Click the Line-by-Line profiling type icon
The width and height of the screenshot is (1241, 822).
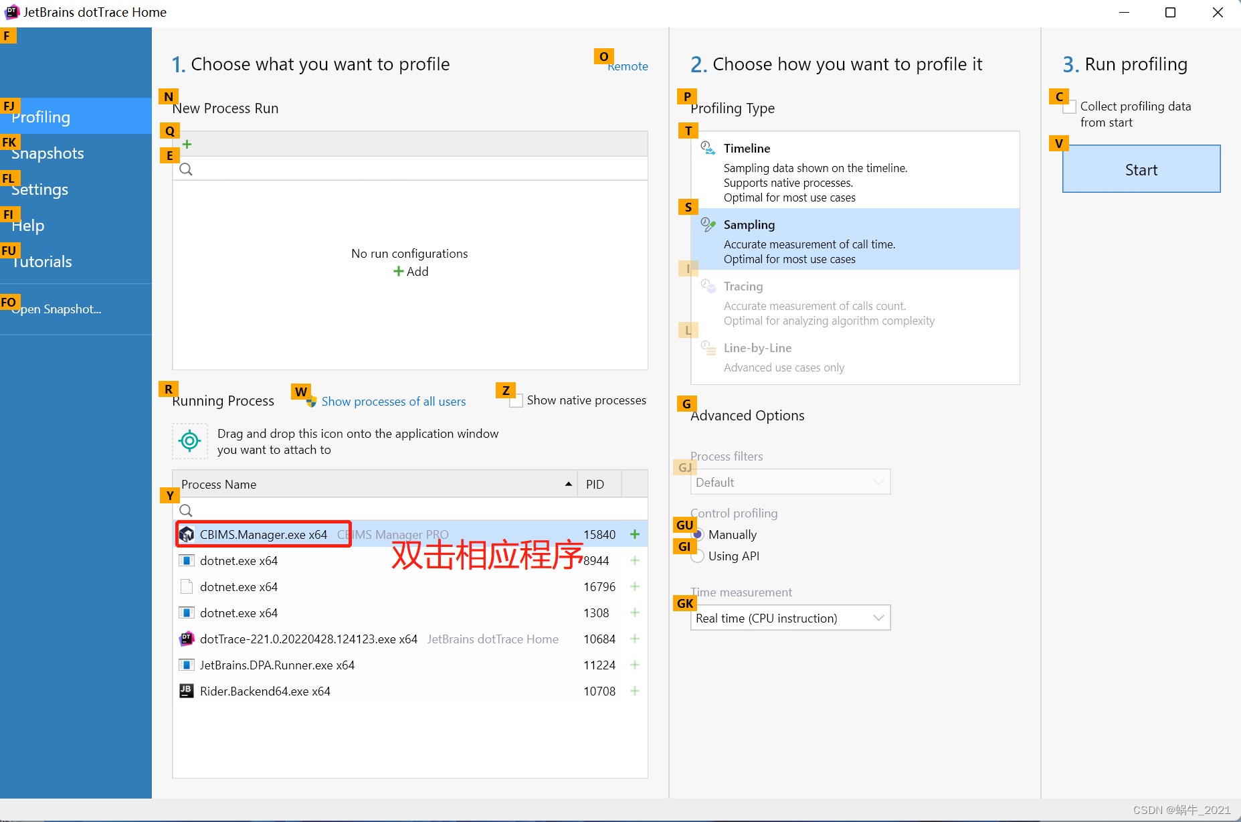tap(708, 347)
